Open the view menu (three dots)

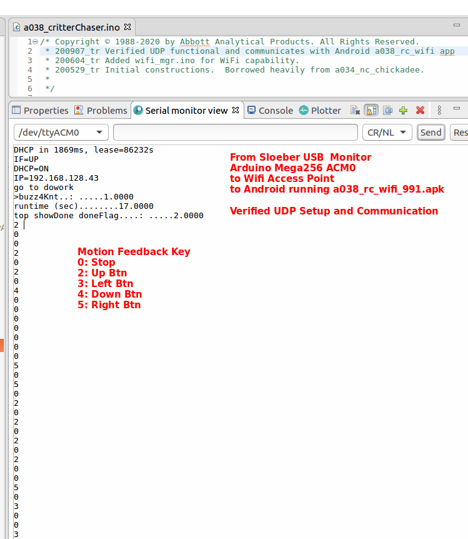coord(440,110)
